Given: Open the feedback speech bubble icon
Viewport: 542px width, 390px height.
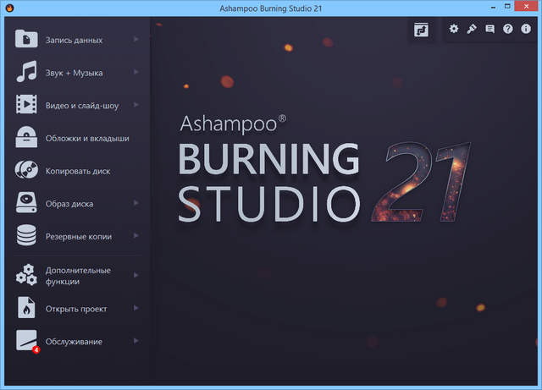Looking at the screenshot, I should [x=489, y=29].
